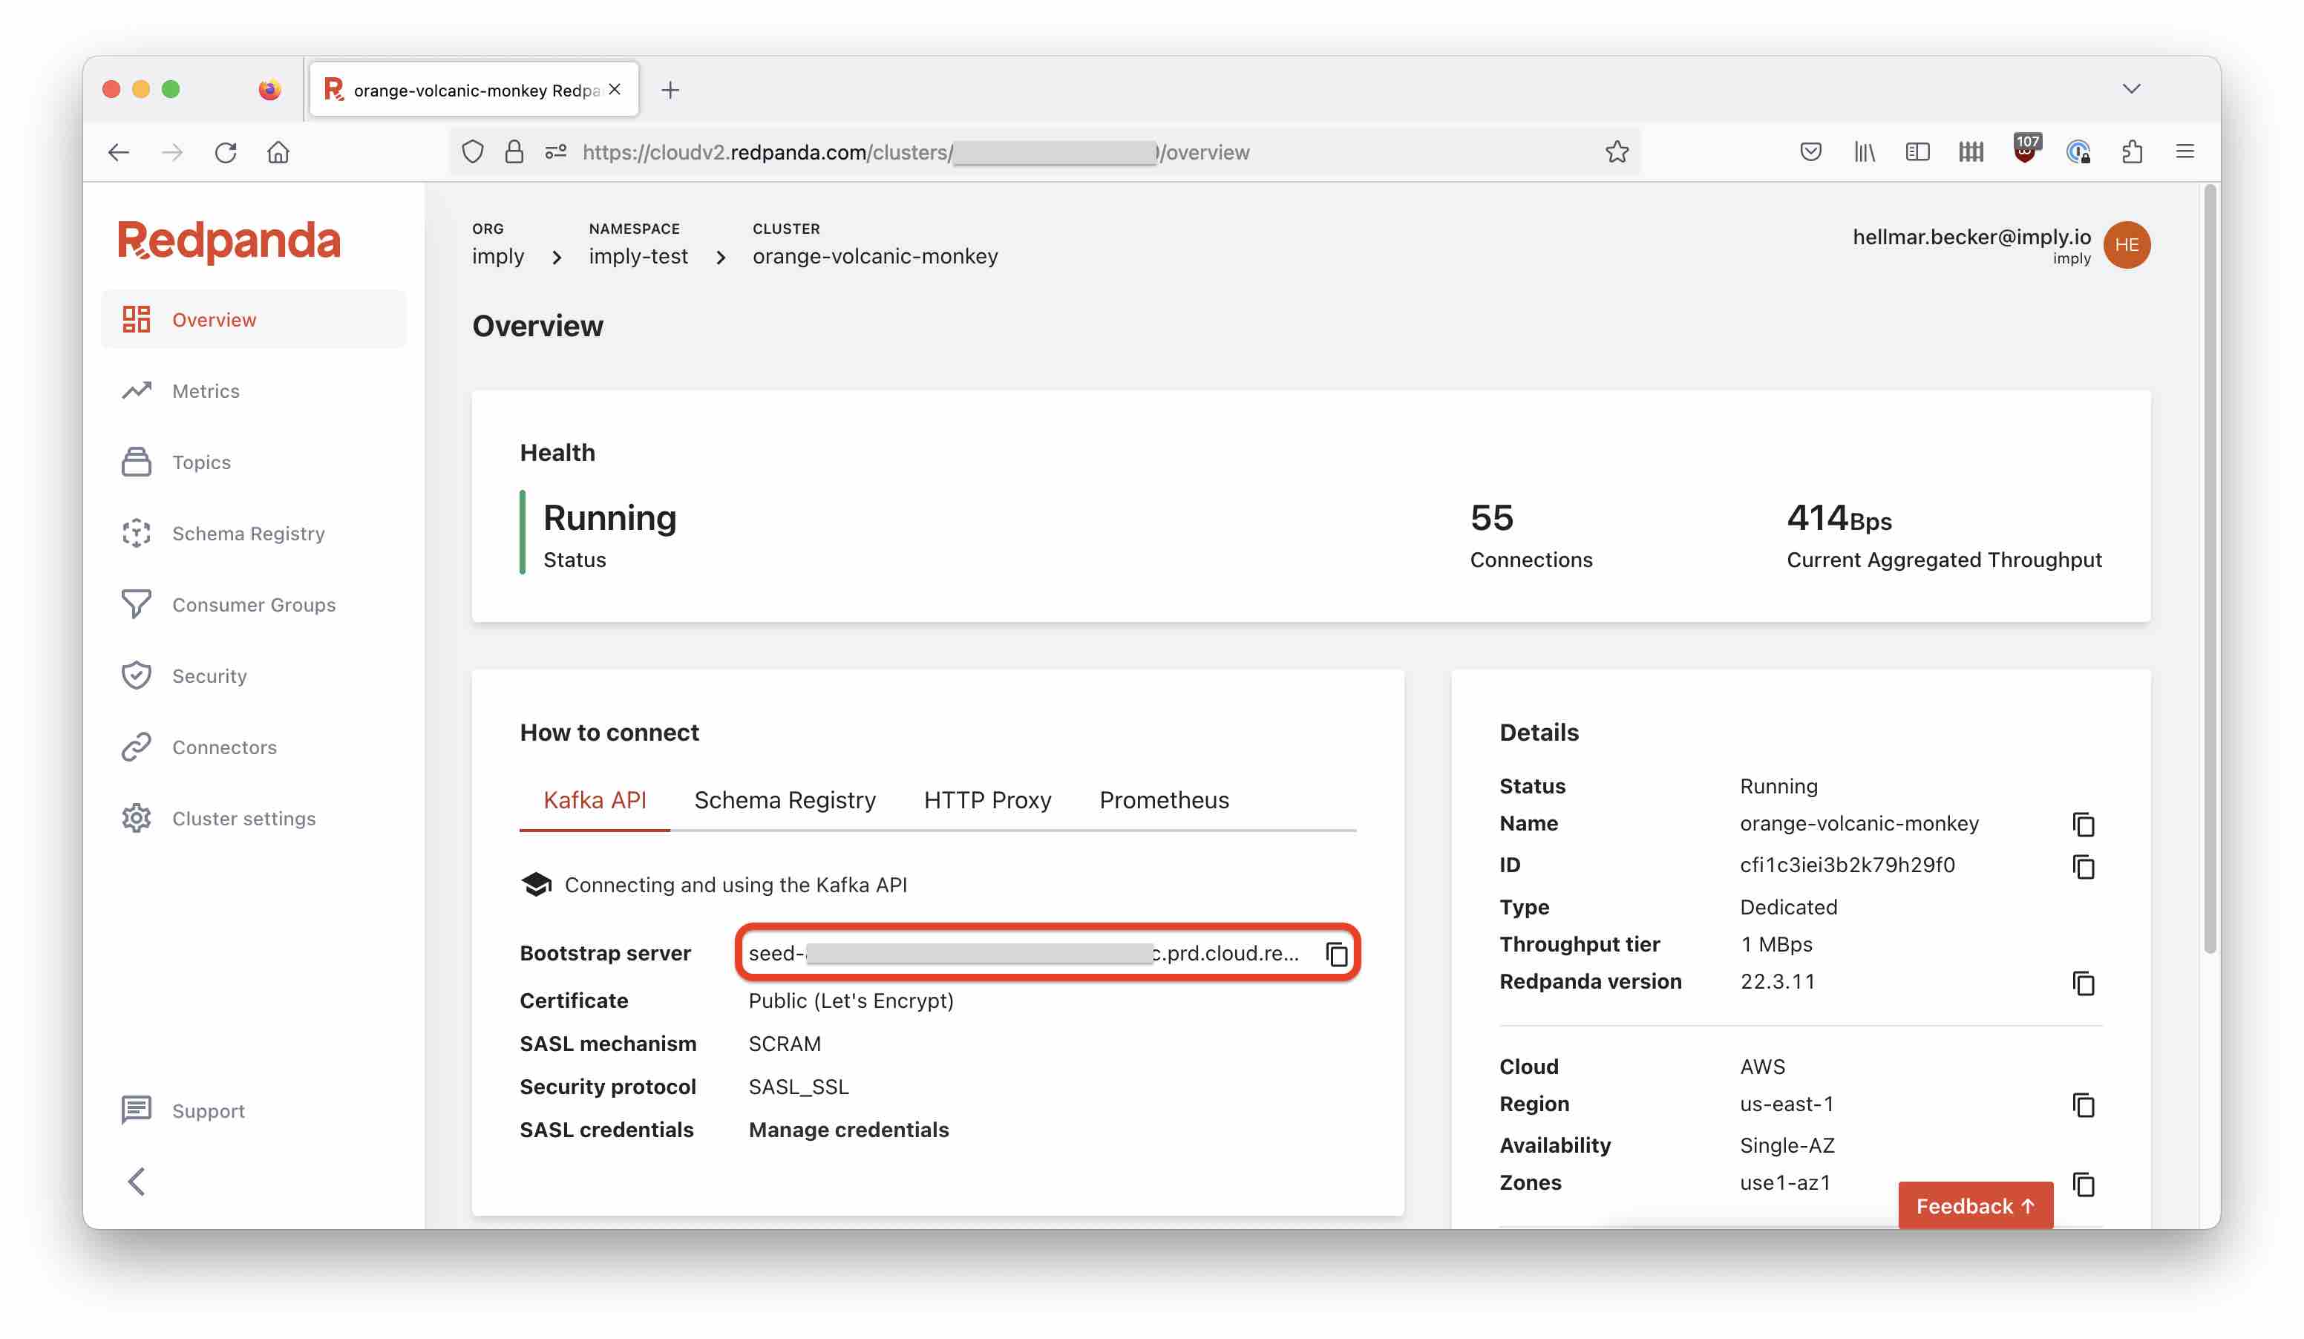Open the Topics section
This screenshot has width=2304, height=1339.
tap(200, 462)
